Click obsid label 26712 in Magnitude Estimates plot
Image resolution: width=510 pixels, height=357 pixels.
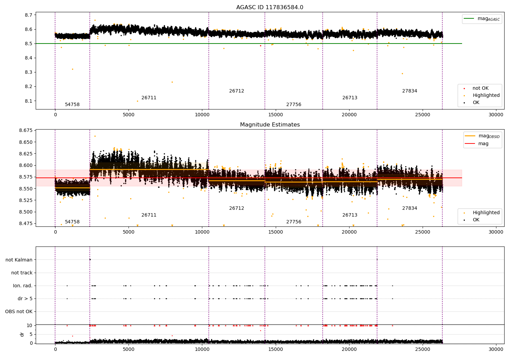(x=237, y=208)
